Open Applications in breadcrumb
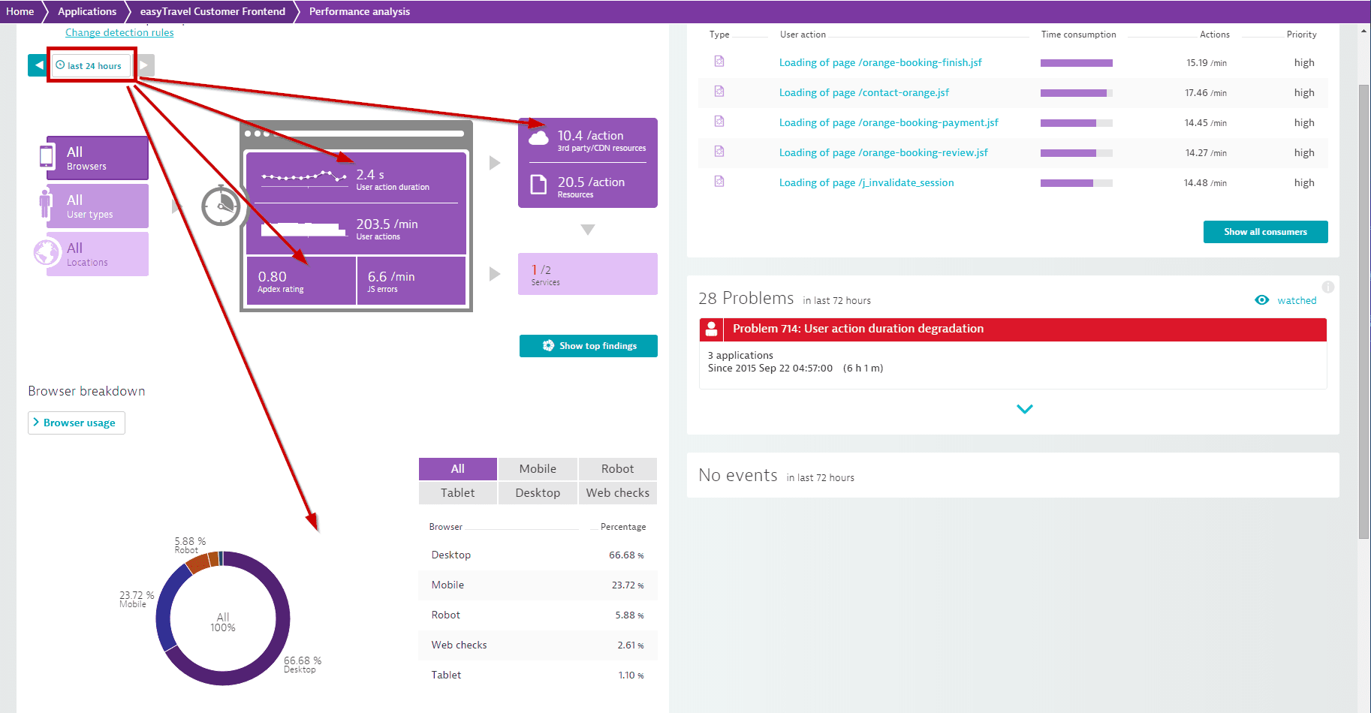 (87, 11)
